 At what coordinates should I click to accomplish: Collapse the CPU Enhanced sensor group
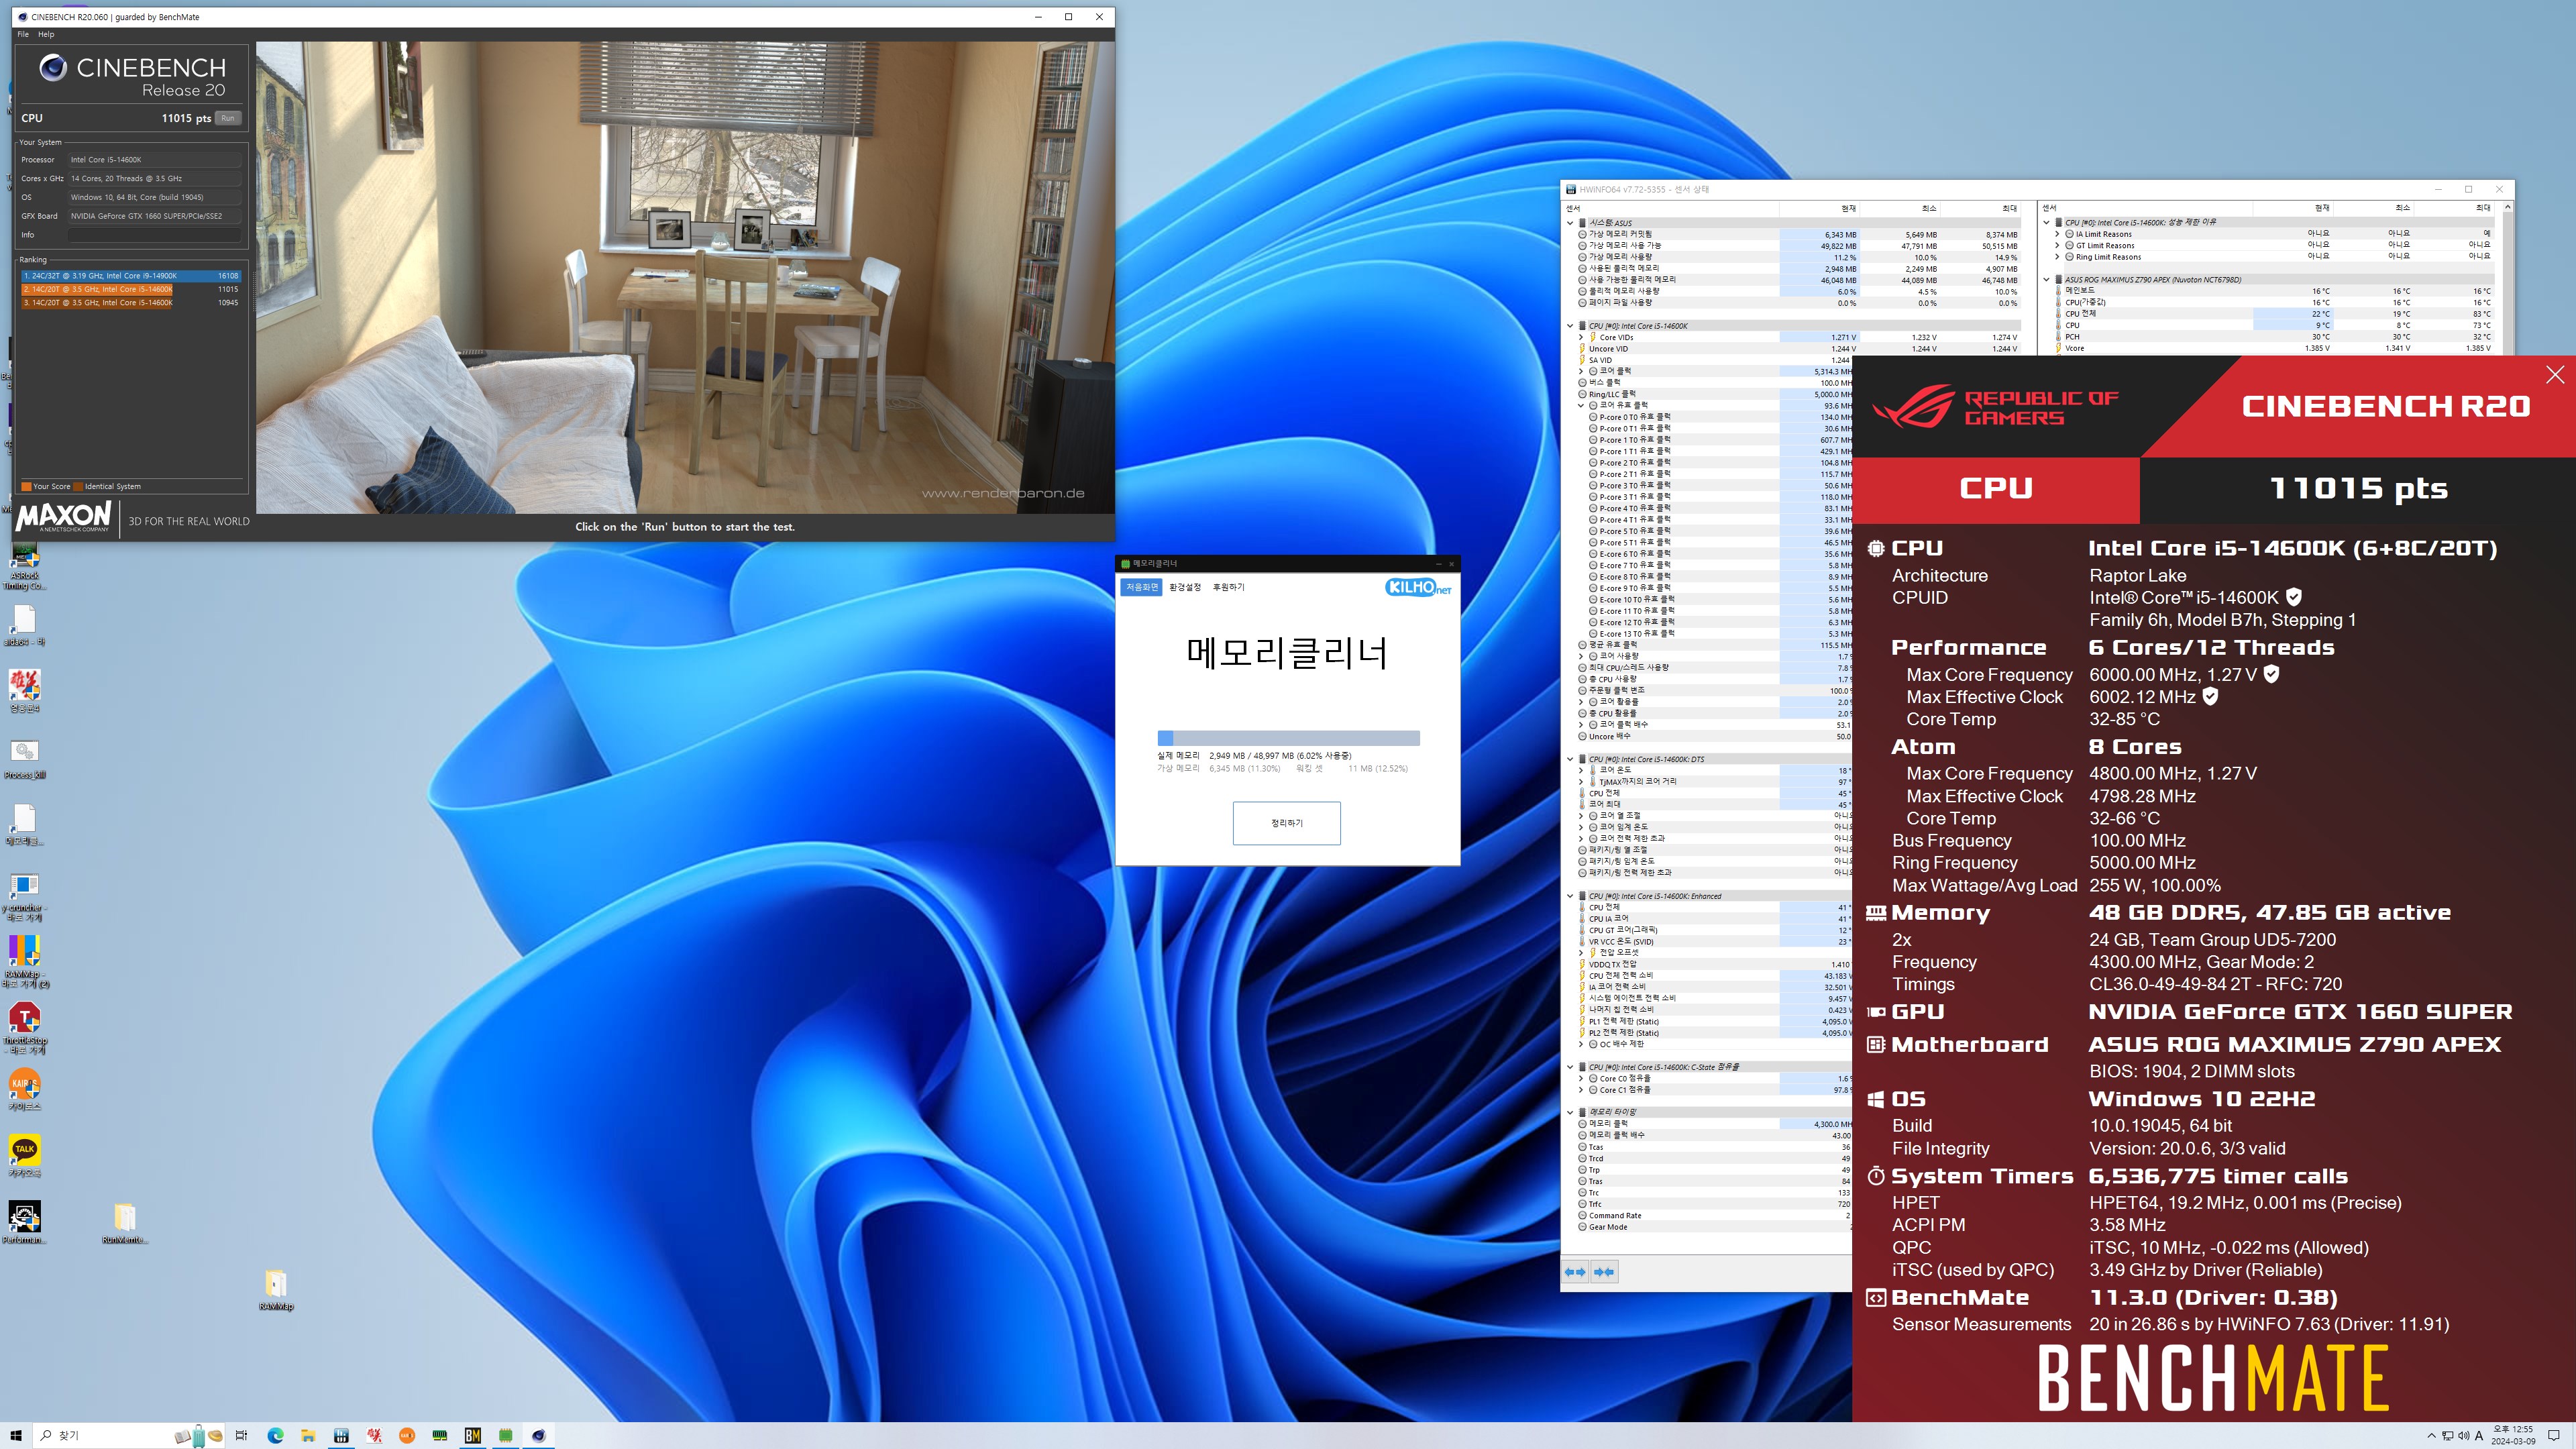point(1570,896)
